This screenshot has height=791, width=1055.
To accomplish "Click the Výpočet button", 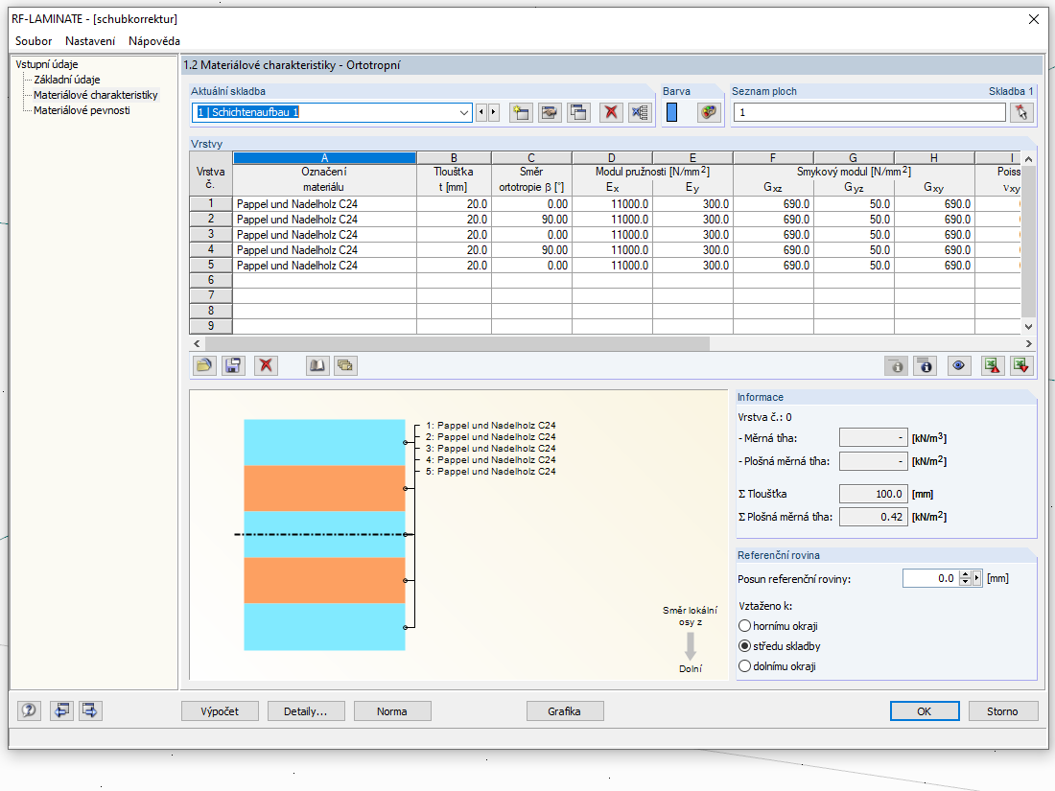I will 220,711.
